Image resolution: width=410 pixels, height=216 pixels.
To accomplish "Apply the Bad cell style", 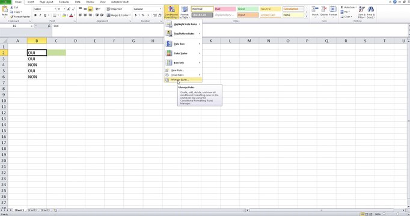I will 225,9.
